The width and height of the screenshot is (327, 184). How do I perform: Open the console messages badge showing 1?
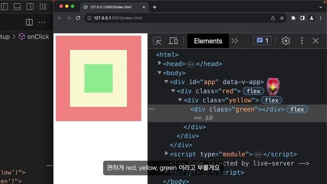tap(263, 41)
